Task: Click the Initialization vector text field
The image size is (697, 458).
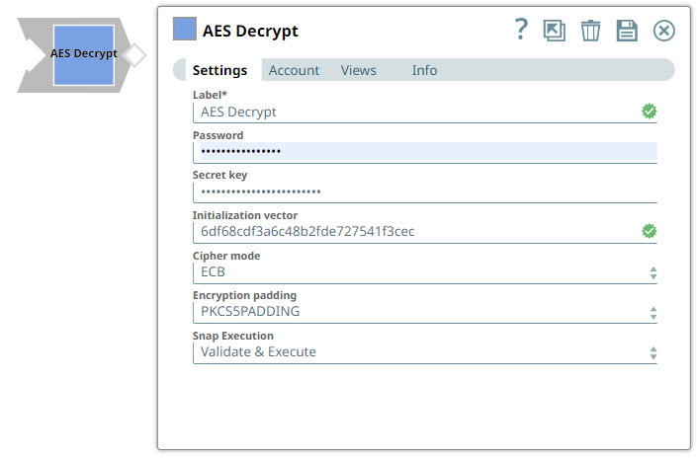Action: tap(415, 232)
